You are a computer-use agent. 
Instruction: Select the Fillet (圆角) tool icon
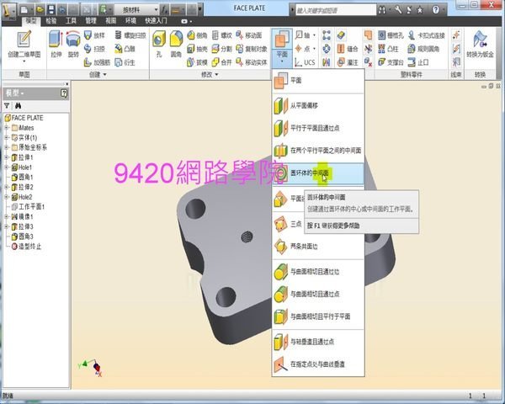pyautogui.click(x=176, y=40)
